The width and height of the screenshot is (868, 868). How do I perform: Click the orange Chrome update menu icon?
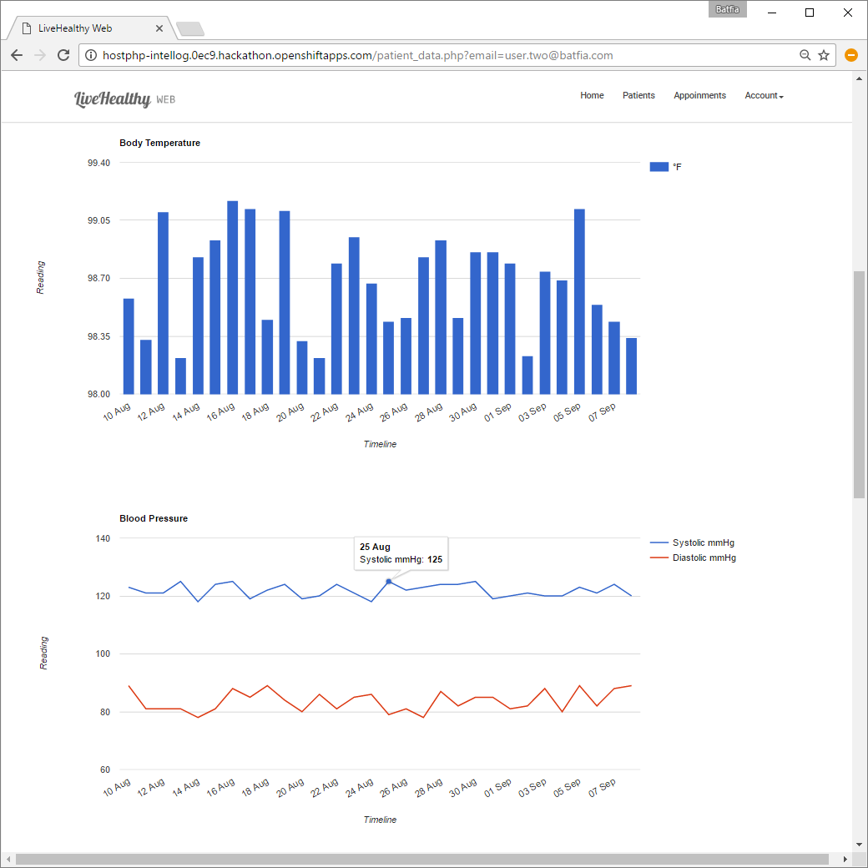tap(850, 55)
